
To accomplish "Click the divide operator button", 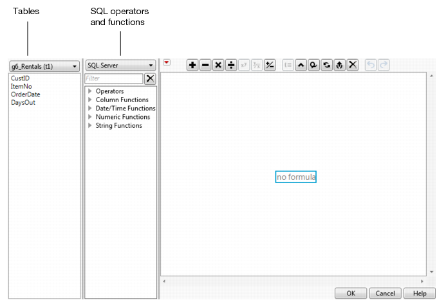I will (x=231, y=65).
